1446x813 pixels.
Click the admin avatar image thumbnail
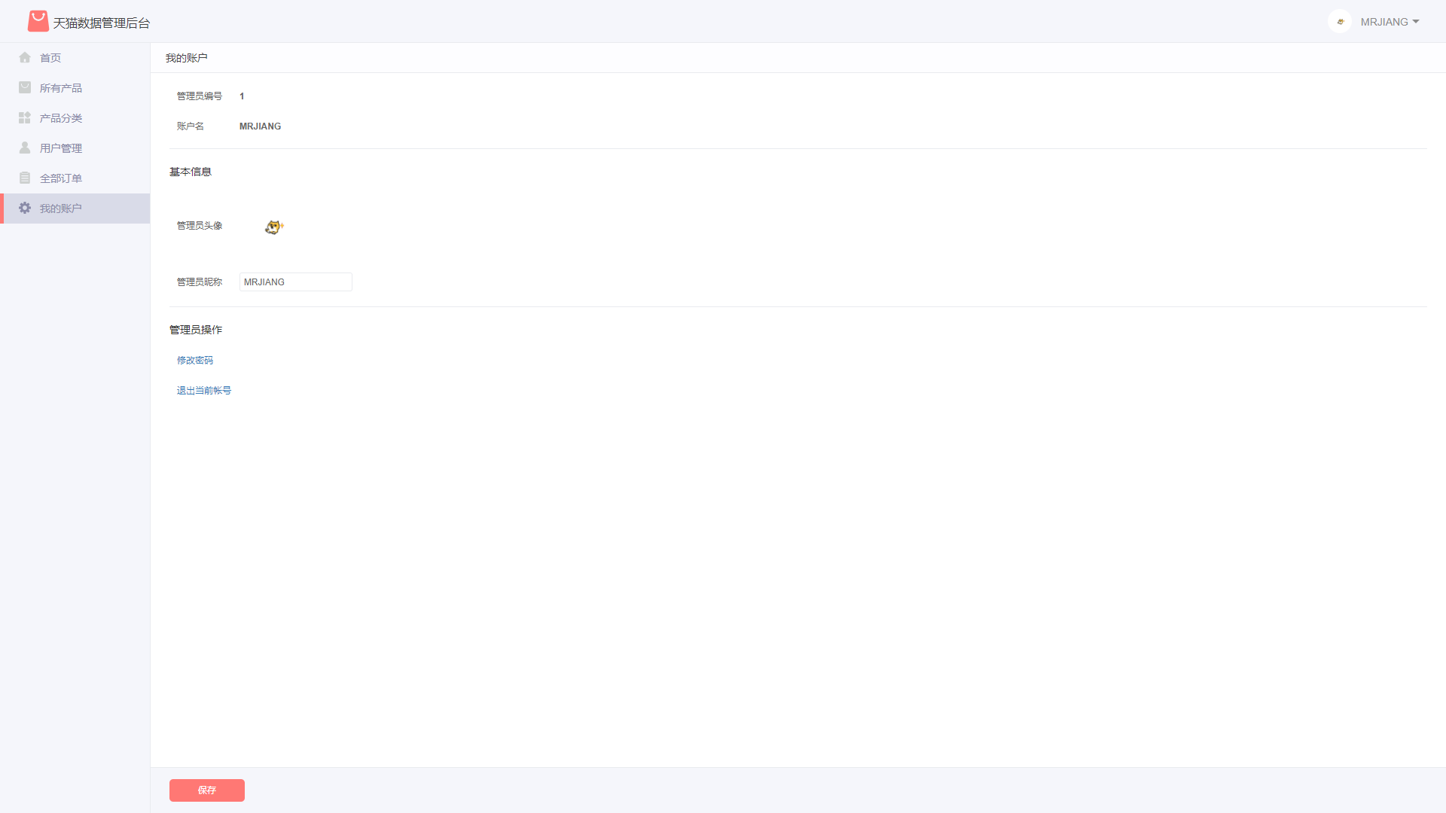coord(274,227)
